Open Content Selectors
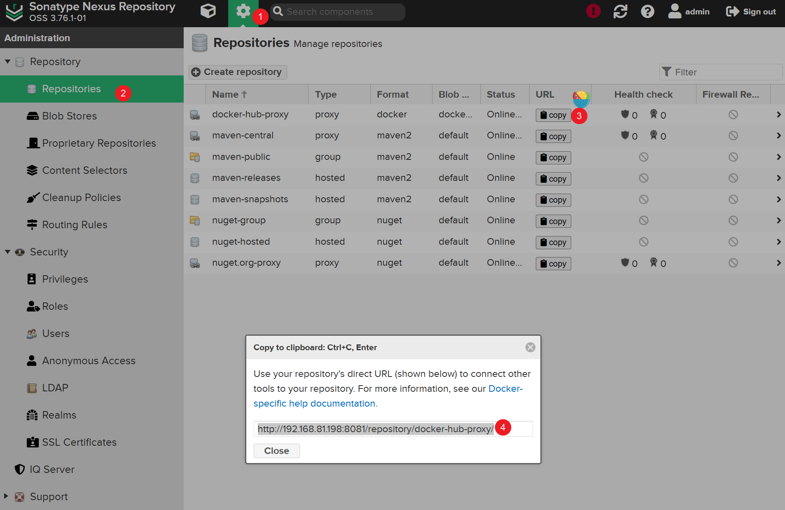Image resolution: width=785 pixels, height=510 pixels. 92,171
